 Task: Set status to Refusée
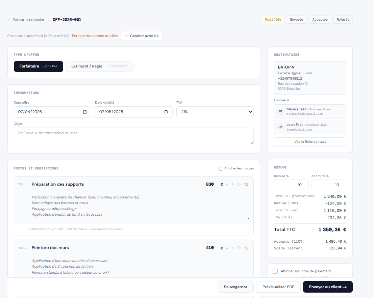(343, 20)
